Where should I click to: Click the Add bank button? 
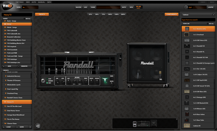tap(9, 66)
